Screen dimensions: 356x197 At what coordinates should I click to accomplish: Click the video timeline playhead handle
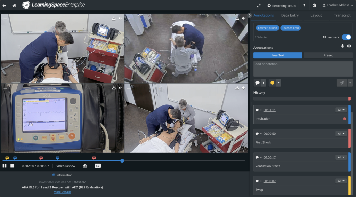tap(122, 161)
